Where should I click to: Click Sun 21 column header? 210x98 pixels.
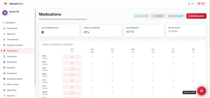click(72, 51)
